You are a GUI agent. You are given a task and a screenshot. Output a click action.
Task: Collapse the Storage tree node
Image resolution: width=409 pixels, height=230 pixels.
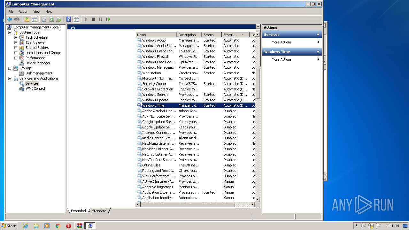pyautogui.click(x=10, y=68)
